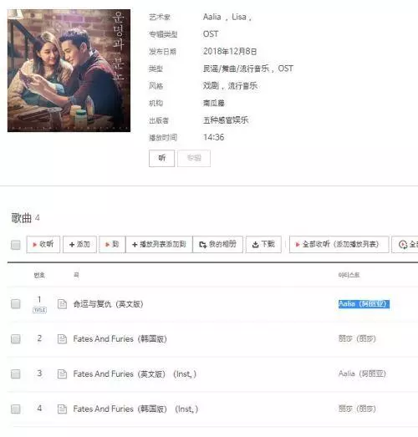Screen dimensions: 418x437
Task: Open the Aalia artist link in header
Action: pos(212,17)
